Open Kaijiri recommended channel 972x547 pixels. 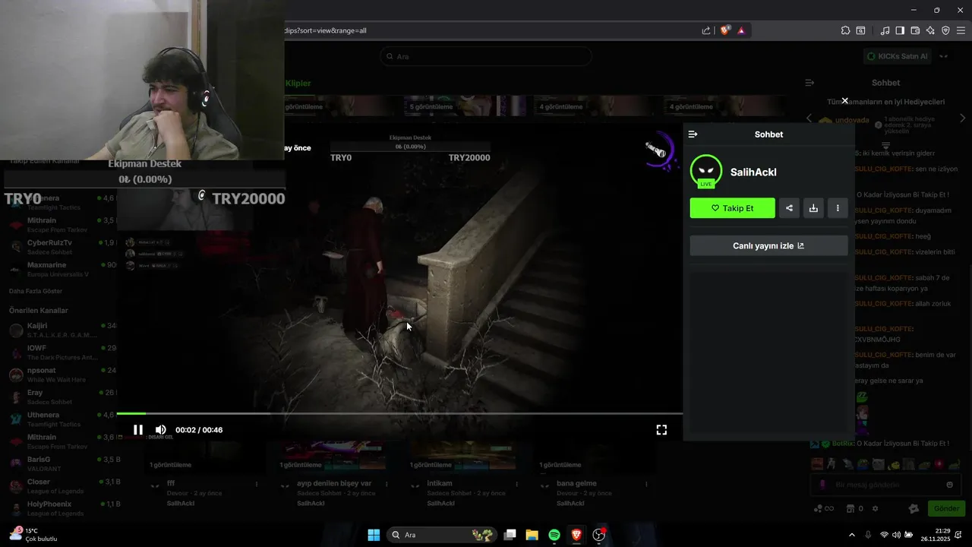click(x=61, y=330)
